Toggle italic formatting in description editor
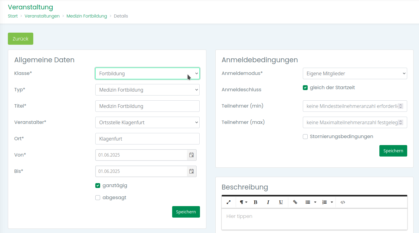The width and height of the screenshot is (419, 233). [268, 202]
